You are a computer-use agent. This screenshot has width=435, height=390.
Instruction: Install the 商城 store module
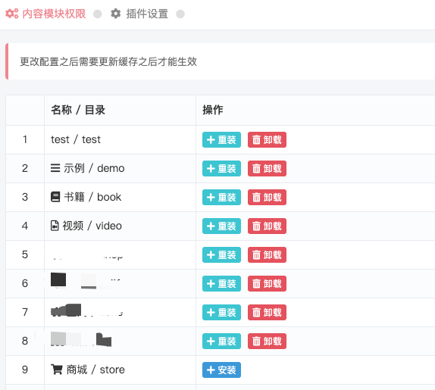point(221,370)
